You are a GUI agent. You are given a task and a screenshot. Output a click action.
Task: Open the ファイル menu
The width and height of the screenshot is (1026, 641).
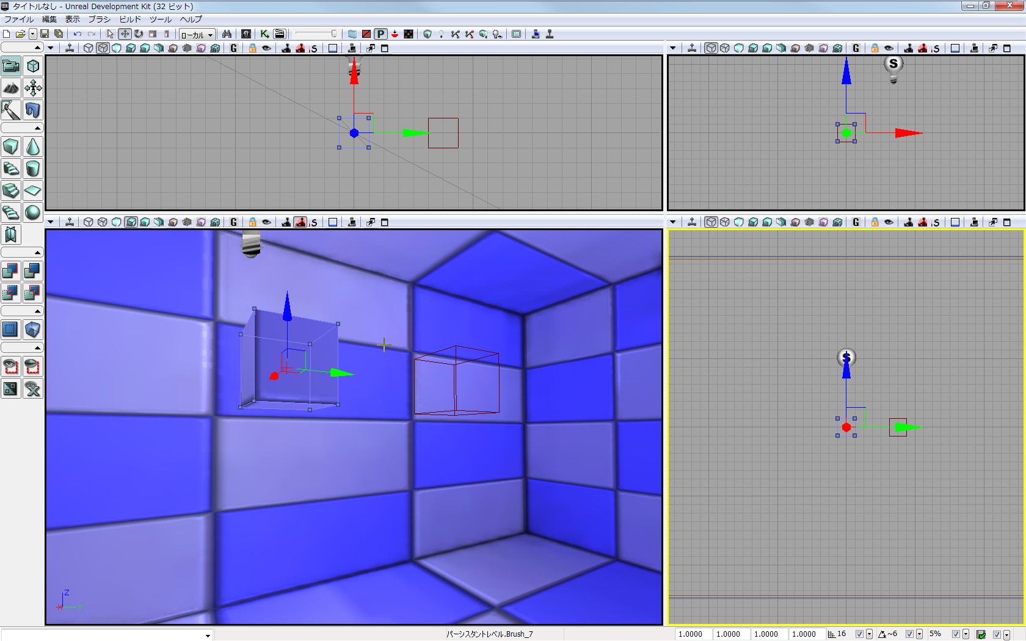point(19,20)
